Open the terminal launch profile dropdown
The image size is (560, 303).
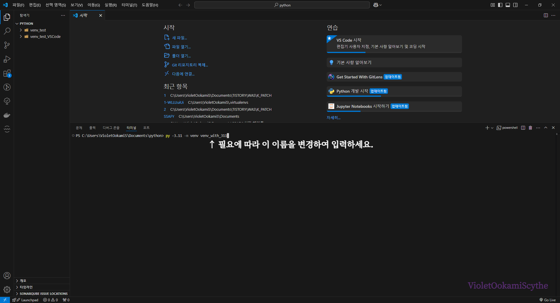(x=492, y=128)
